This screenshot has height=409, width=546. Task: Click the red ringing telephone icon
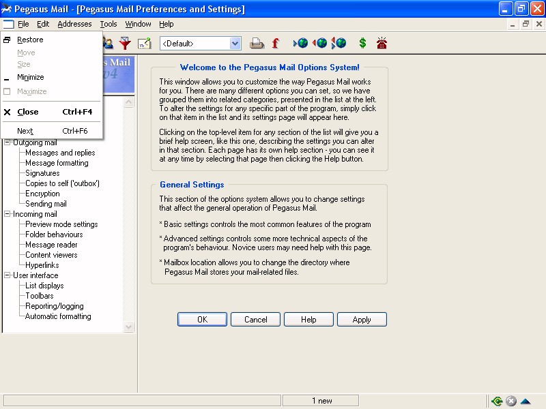pyautogui.click(x=382, y=43)
